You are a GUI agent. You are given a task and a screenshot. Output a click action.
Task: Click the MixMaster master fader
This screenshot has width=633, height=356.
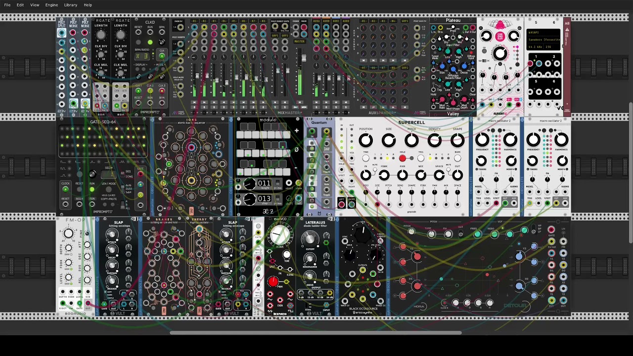304,58
